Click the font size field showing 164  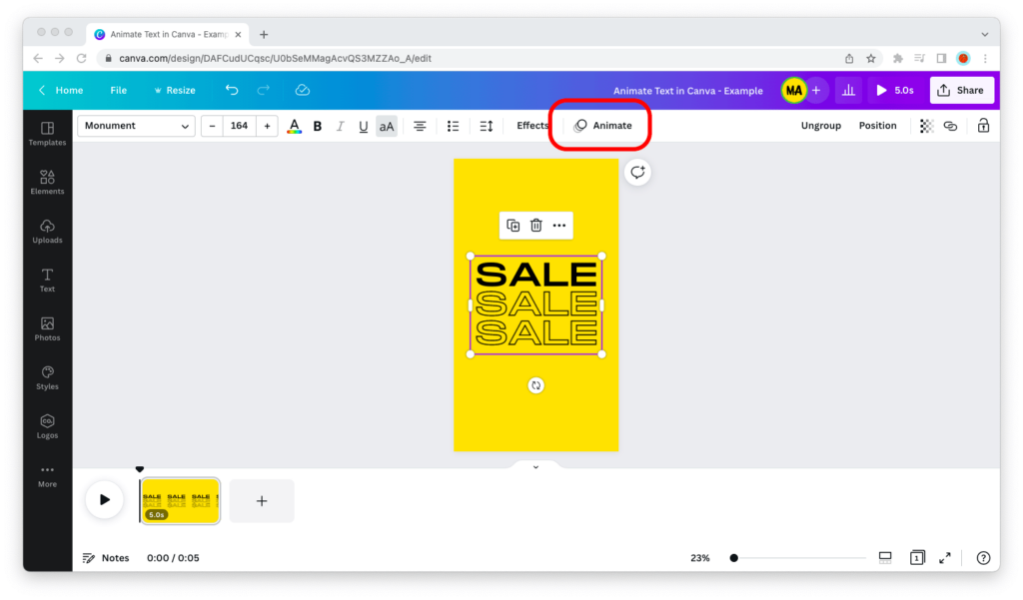coord(240,126)
